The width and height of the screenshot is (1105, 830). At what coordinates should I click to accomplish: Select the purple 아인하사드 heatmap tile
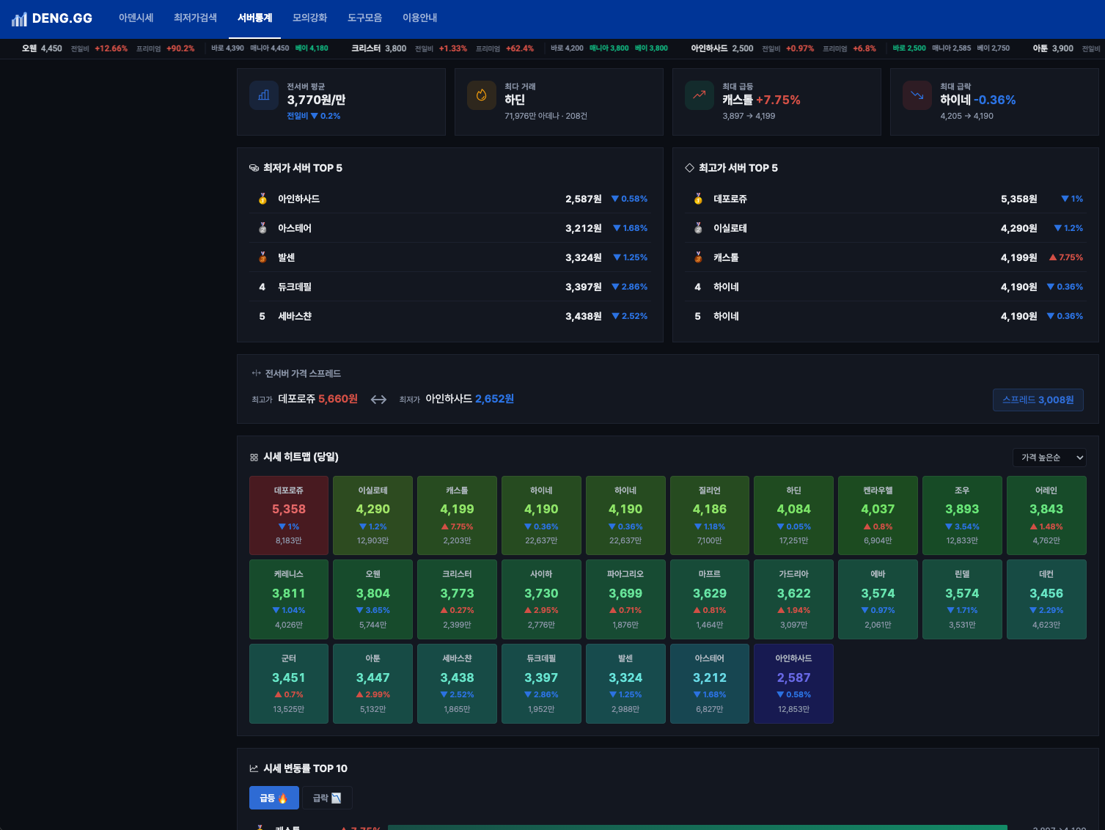tap(793, 683)
